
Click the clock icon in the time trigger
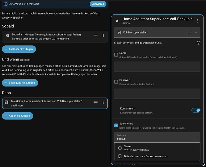tap(8, 35)
